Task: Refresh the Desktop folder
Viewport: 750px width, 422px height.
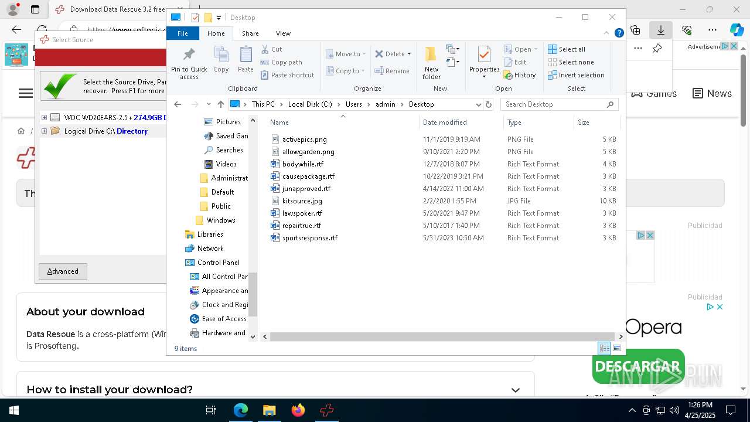Action: point(488,104)
